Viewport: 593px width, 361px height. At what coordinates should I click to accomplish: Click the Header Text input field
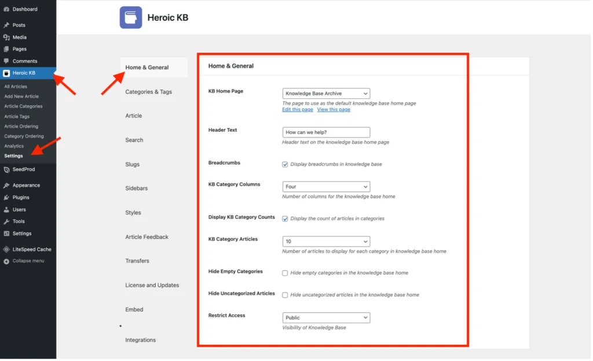327,132
